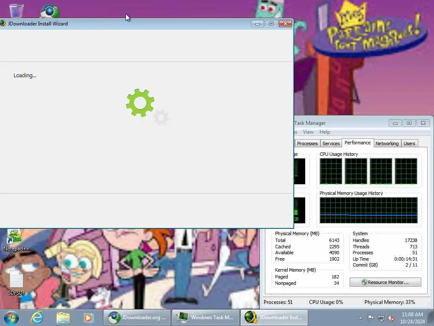Click Total memory value 6143

click(334, 240)
